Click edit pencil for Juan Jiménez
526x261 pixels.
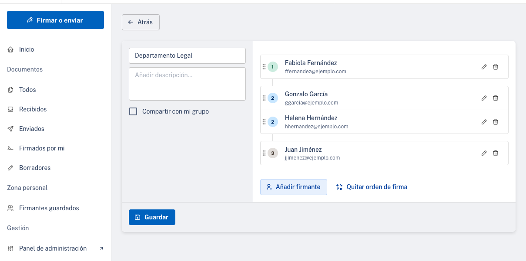(x=484, y=153)
